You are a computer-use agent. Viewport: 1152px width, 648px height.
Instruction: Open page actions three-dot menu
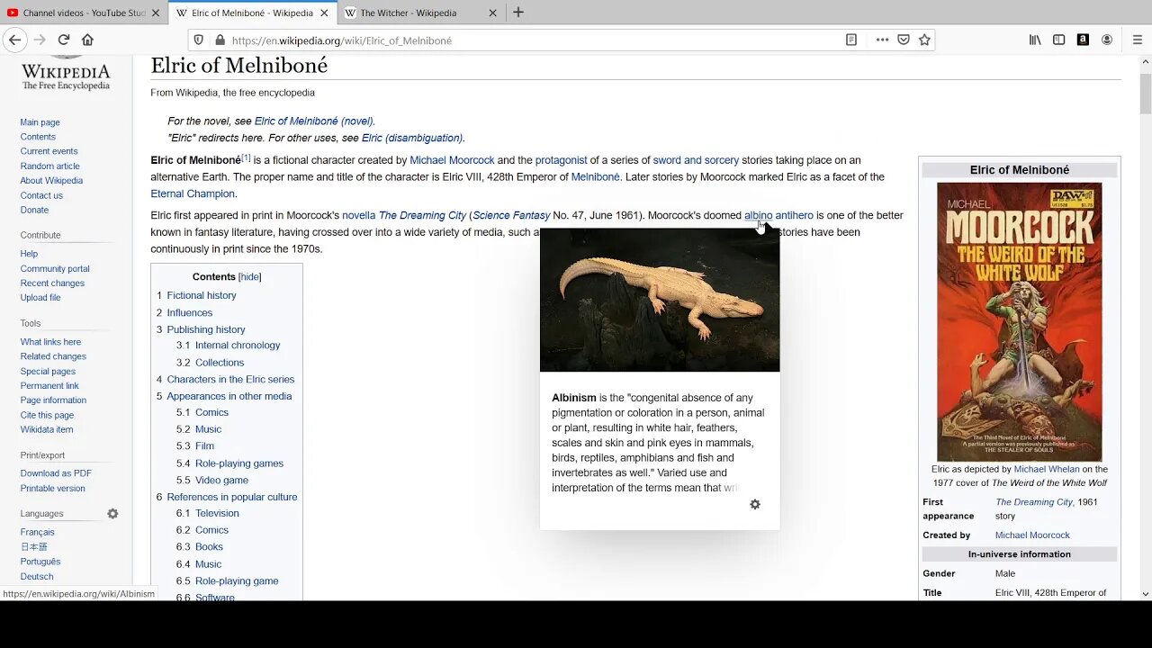(882, 40)
